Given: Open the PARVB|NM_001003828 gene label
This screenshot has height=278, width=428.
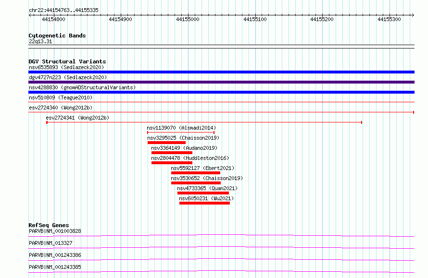Looking at the screenshot, I should (55, 231).
